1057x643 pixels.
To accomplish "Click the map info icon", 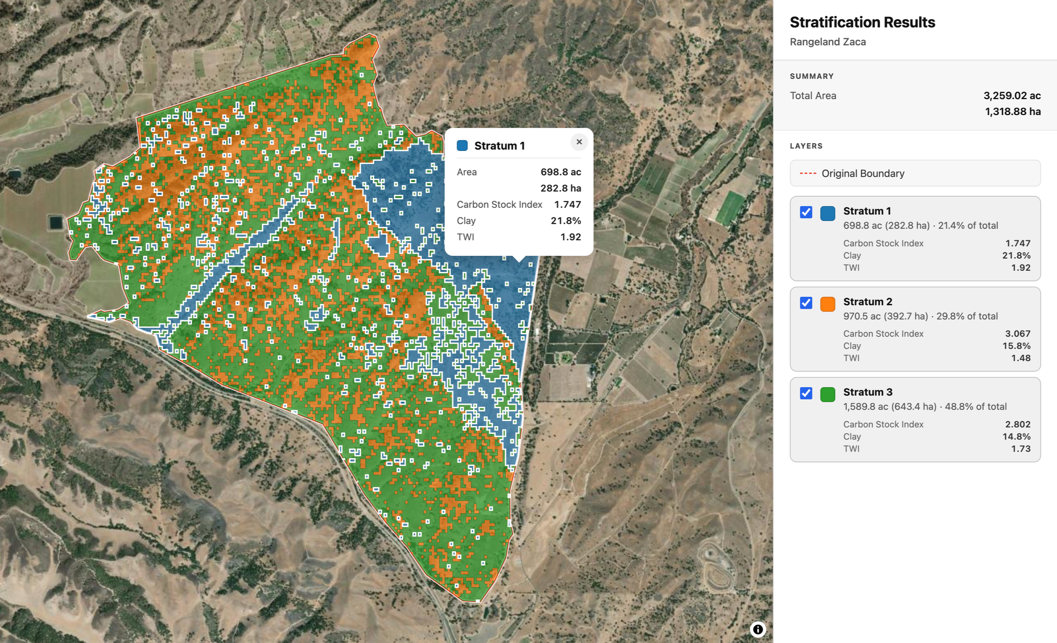I will pos(758,629).
